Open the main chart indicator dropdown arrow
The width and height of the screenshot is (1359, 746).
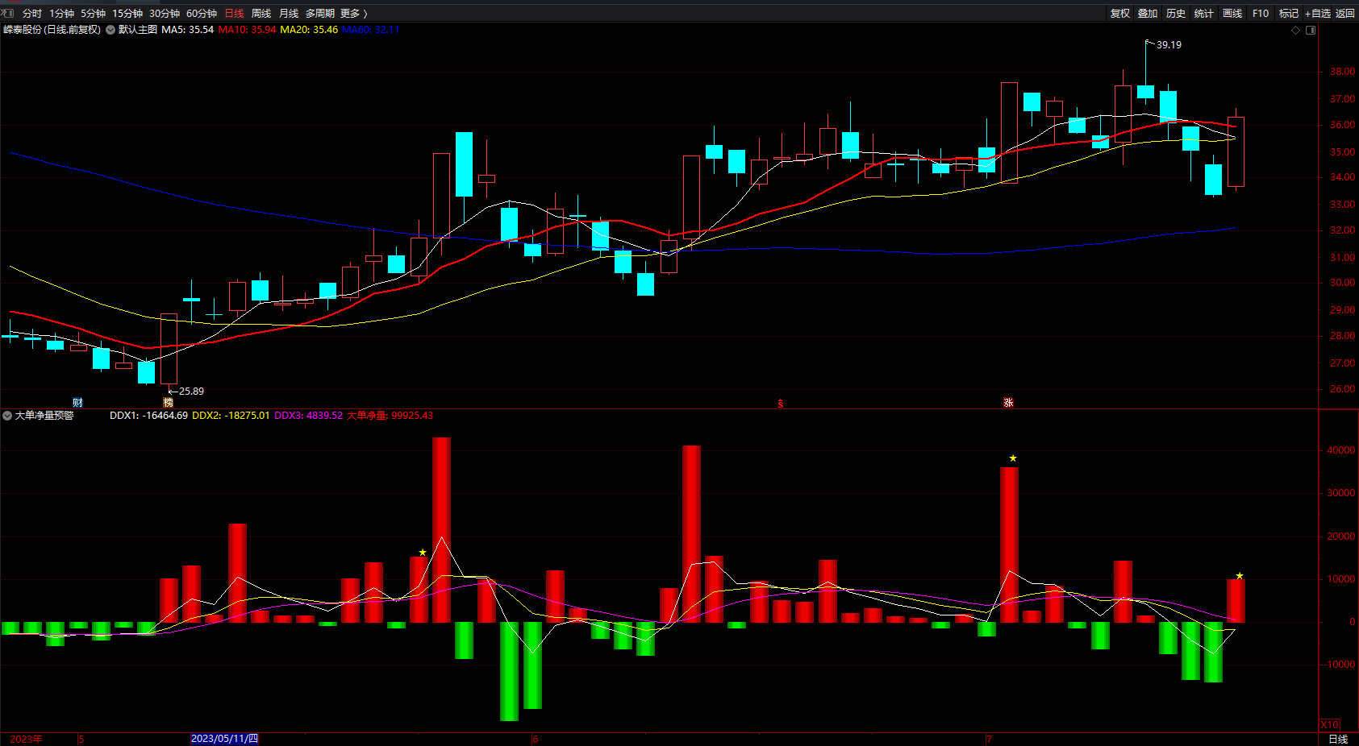[110, 30]
